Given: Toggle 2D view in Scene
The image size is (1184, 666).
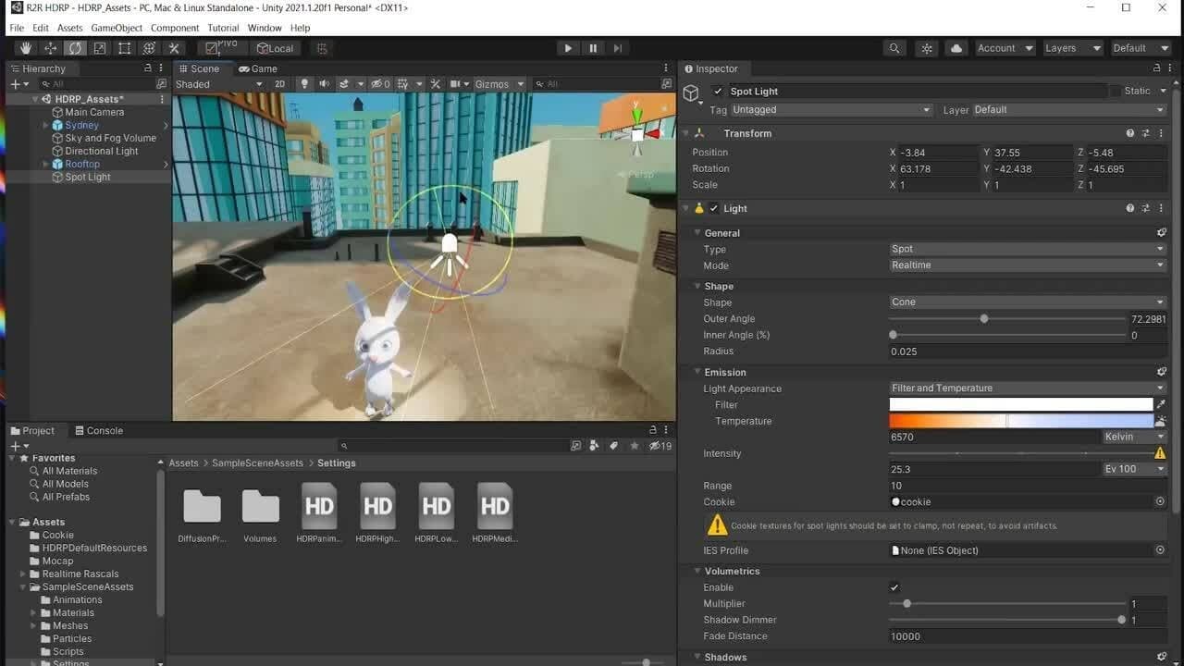Looking at the screenshot, I should click(279, 84).
